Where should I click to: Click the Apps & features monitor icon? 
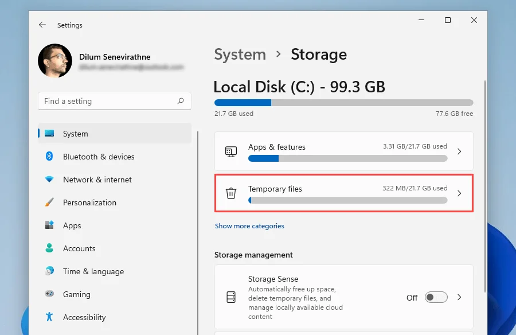[231, 151]
